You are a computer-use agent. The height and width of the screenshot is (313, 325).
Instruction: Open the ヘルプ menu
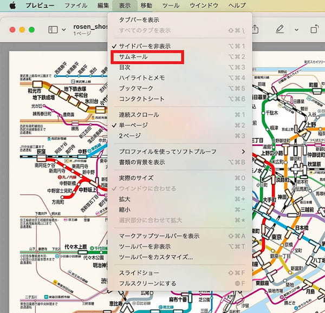tap(237, 5)
